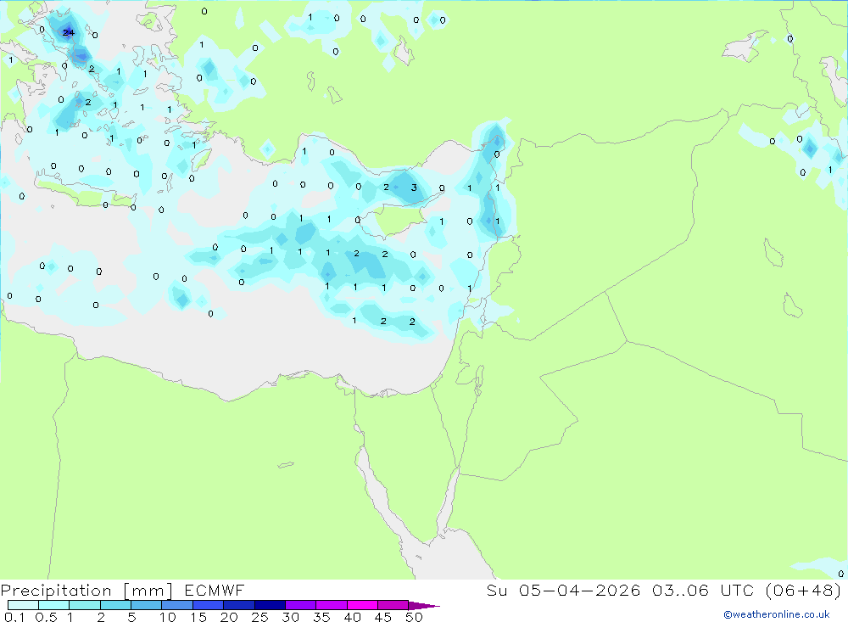Click the legend scale label '15'
The image size is (848, 622).
point(198,617)
